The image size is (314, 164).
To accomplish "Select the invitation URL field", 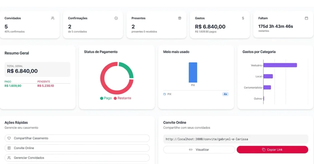I will (236, 139).
